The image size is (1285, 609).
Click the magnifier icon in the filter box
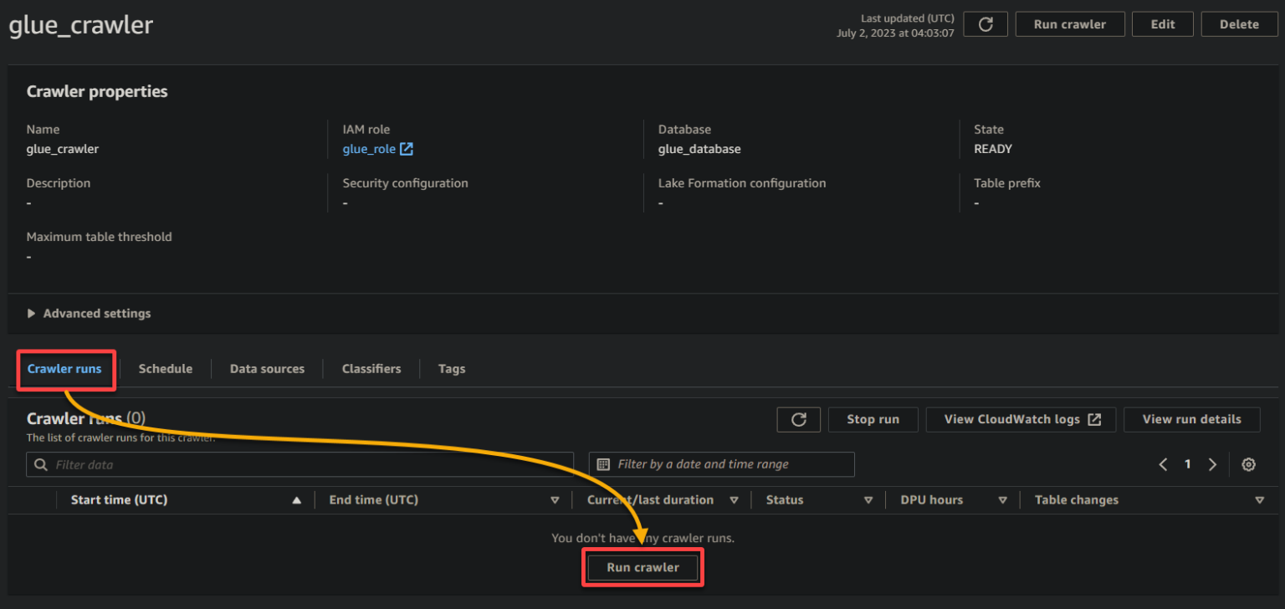(40, 464)
